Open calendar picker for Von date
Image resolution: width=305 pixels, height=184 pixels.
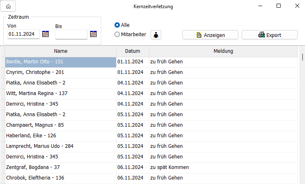click(x=45, y=34)
